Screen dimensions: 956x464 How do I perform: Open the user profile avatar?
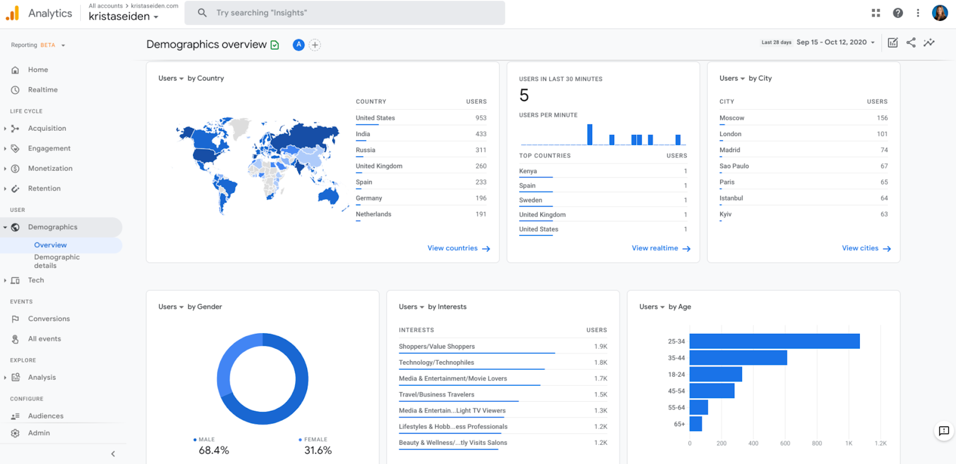[x=940, y=13]
